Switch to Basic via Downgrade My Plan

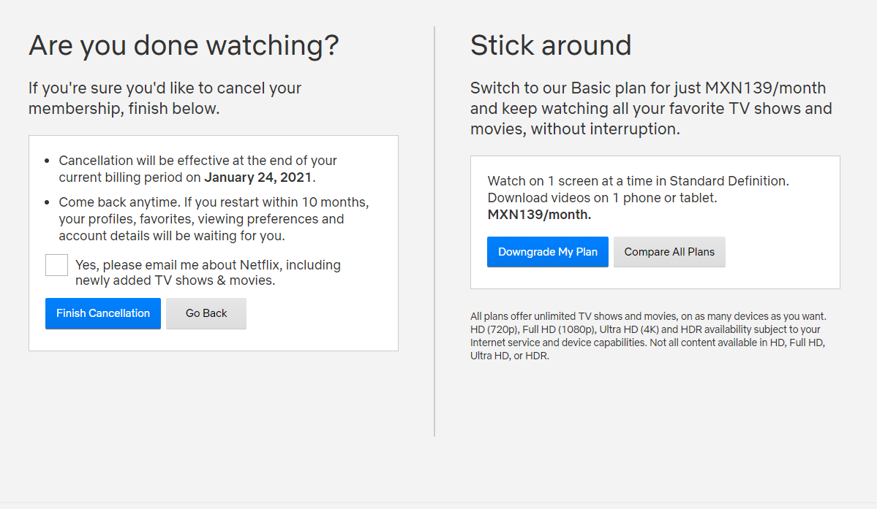tap(547, 251)
